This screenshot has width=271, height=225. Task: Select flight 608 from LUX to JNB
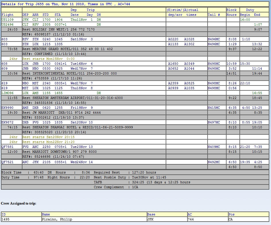pyautogui.click(x=5, y=64)
